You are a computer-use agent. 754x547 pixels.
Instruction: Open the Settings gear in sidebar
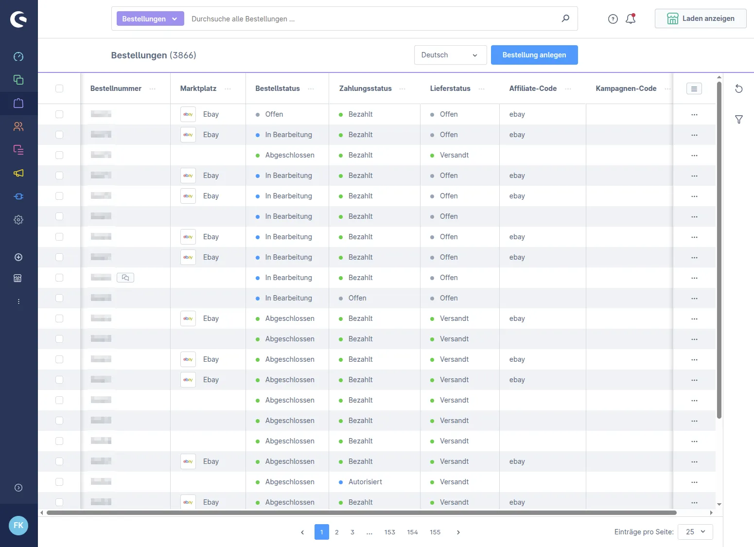point(18,220)
